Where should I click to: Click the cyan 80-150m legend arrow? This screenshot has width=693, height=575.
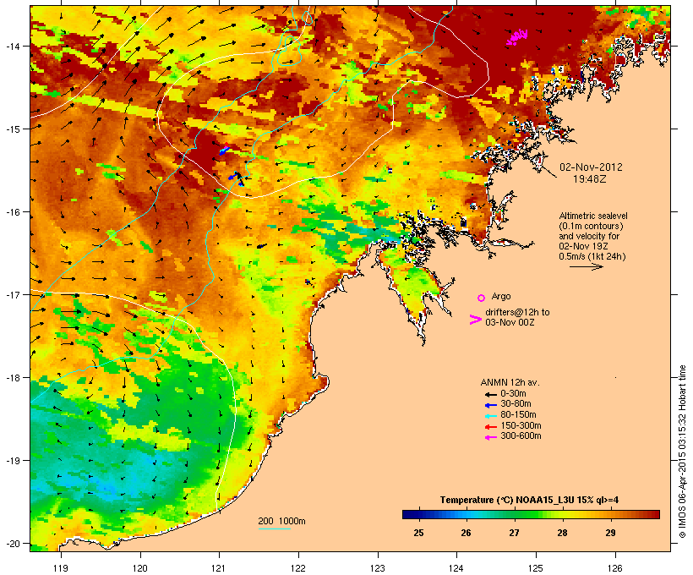(x=490, y=416)
